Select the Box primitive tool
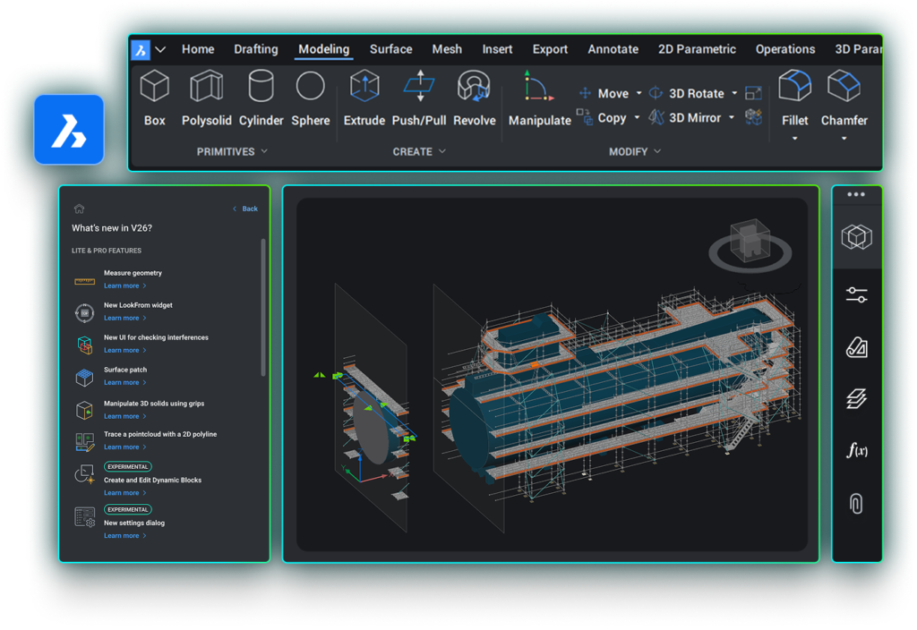 click(x=155, y=88)
